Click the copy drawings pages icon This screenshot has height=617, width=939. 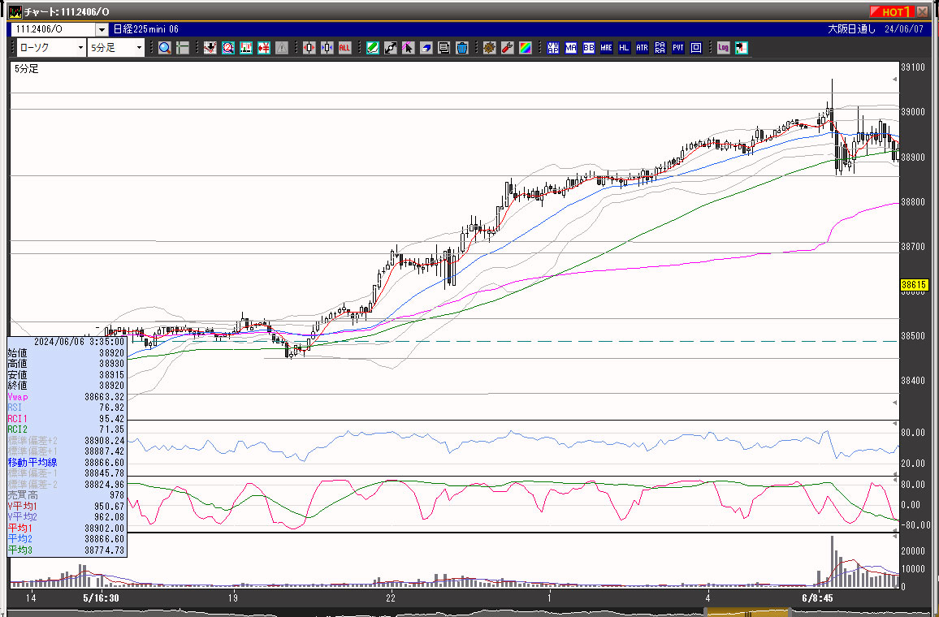click(x=444, y=48)
